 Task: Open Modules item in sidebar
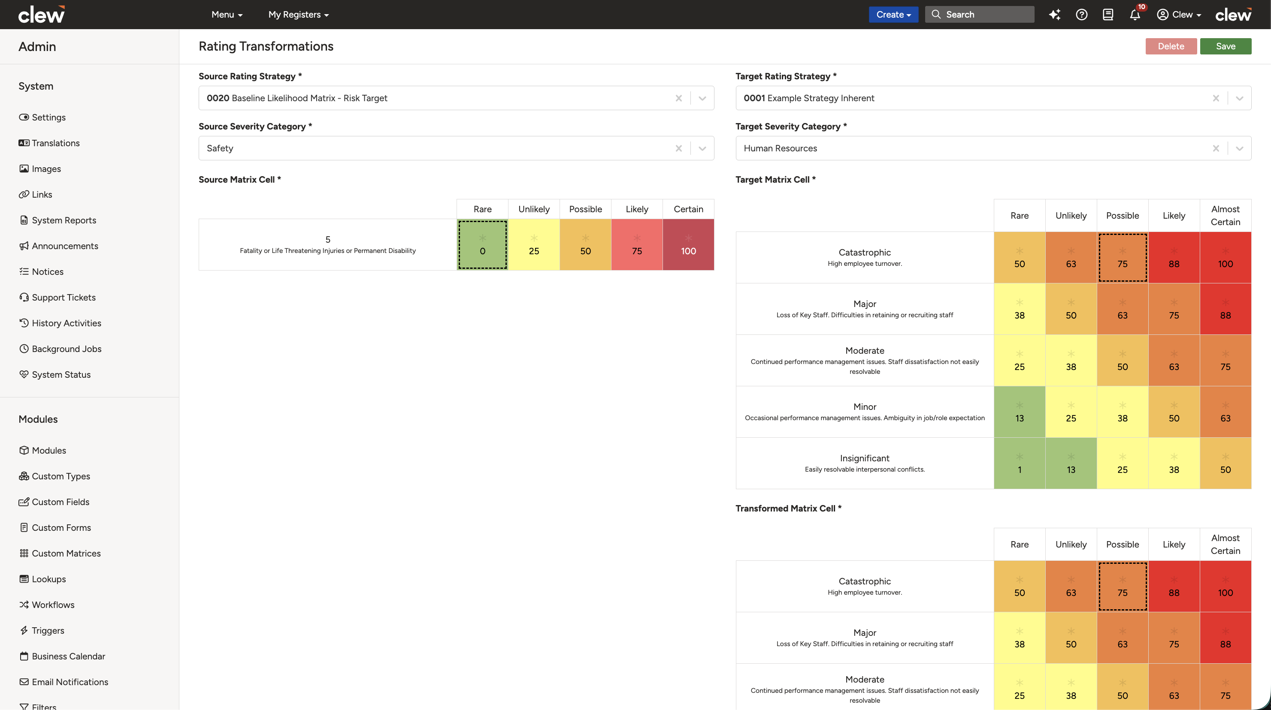42,450
